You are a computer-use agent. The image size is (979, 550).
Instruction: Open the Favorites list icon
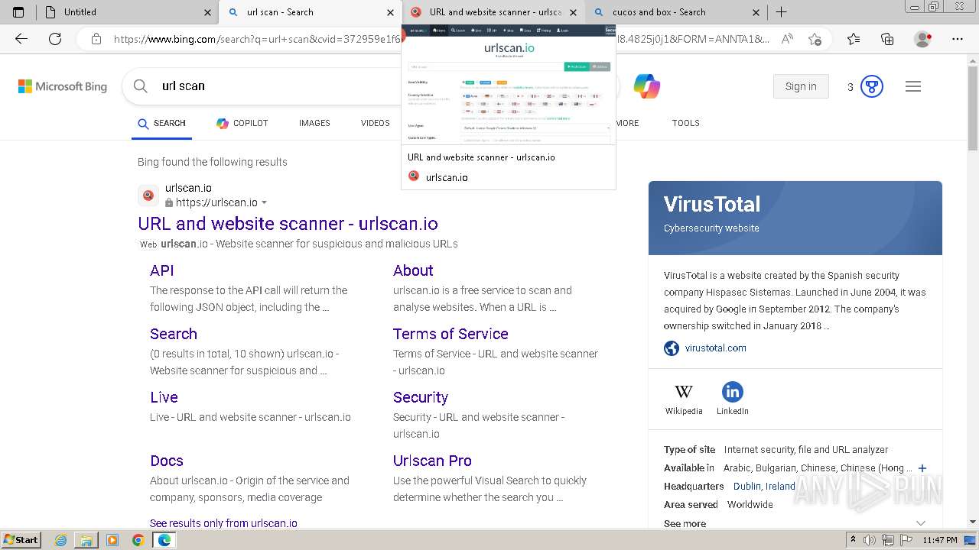[854, 39]
